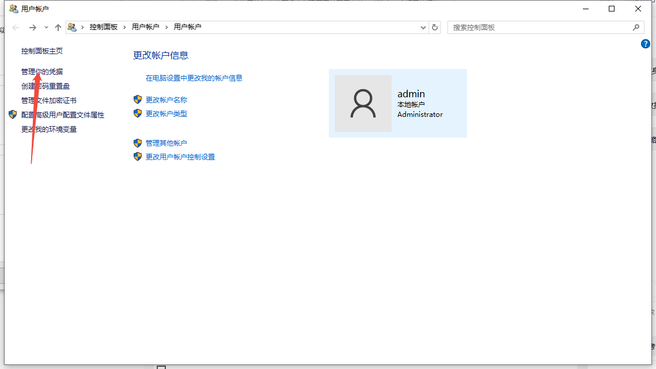Open 更改帐户类型 link
The image size is (656, 369).
(x=166, y=114)
